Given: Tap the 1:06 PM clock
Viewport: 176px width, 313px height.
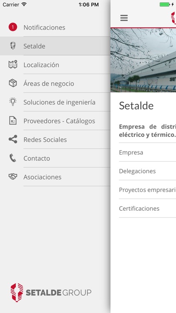Looking at the screenshot, I should coord(88,5).
